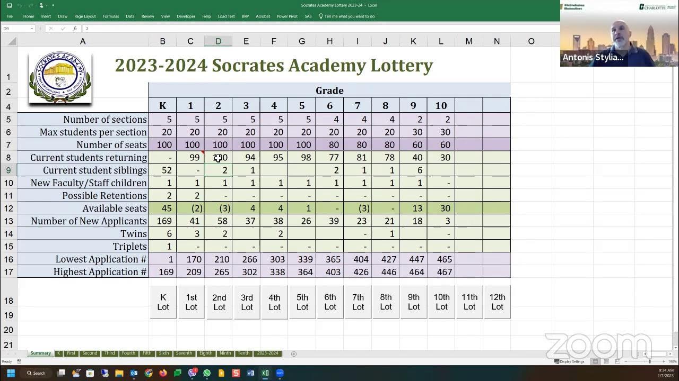This screenshot has height=381, width=679.
Task: Open the Page Layout ribbon tab
Action: [x=85, y=16]
